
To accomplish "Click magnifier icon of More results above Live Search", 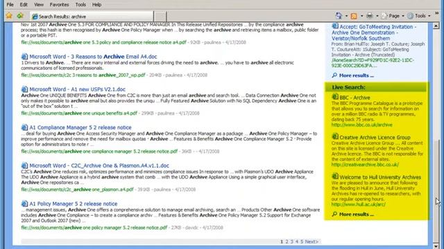I will pyautogui.click(x=334, y=75).
